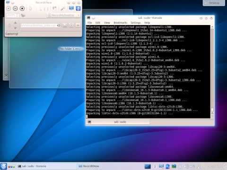Viewport: 227px width, 170px height.
Task: Open the RecordMyDesktop backend dropdown
Action: (63, 15)
